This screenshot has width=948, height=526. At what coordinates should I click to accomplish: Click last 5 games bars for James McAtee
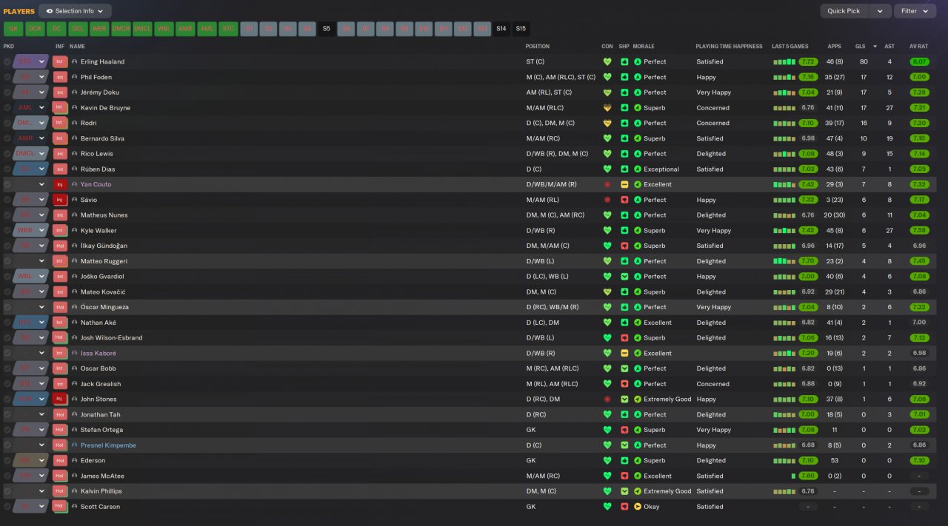coord(793,476)
